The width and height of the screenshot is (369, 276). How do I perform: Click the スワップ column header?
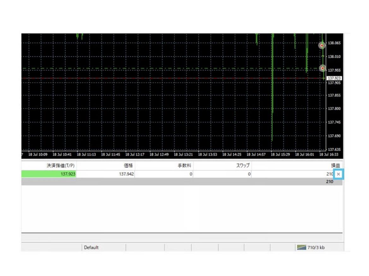(x=243, y=165)
